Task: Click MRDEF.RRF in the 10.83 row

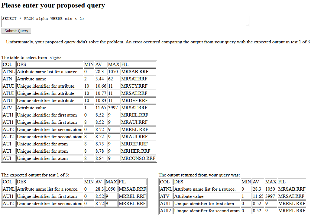Action: point(138,101)
